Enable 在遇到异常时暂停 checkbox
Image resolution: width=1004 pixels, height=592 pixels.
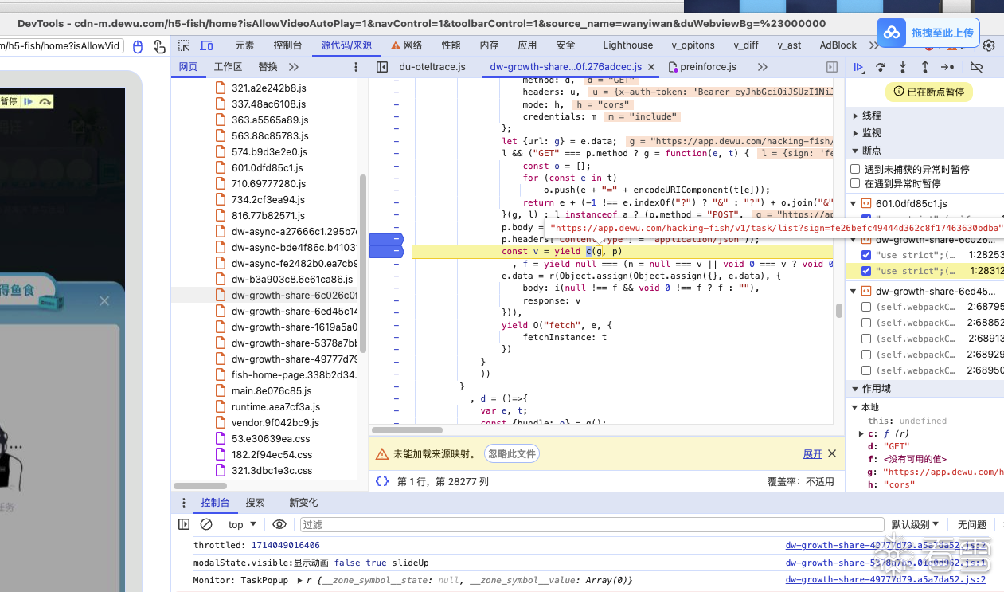855,183
